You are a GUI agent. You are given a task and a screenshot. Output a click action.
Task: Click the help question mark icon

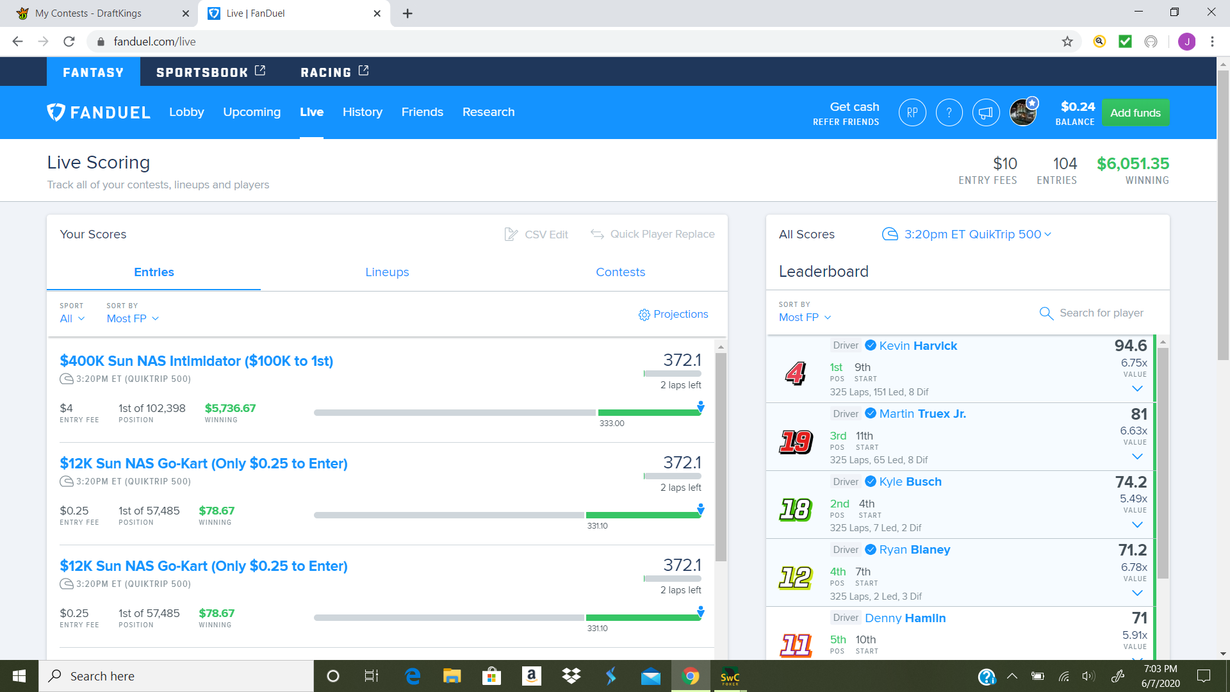click(x=948, y=112)
